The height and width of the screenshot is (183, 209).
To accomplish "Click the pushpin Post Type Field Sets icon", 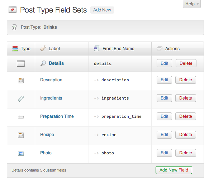I will pos(13,10).
